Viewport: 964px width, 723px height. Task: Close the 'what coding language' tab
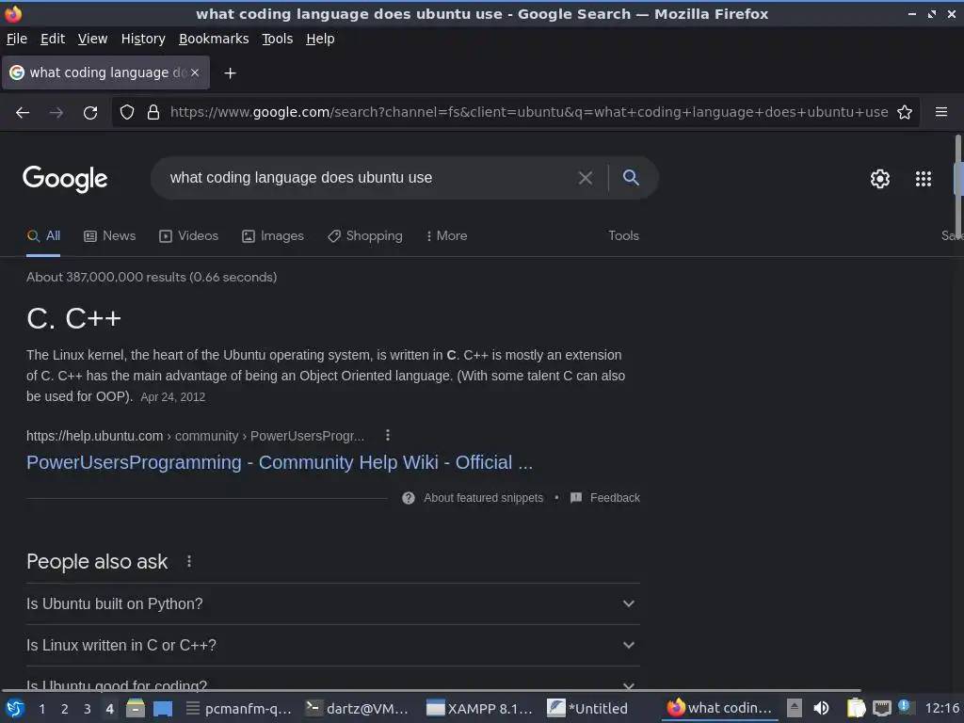coord(194,72)
